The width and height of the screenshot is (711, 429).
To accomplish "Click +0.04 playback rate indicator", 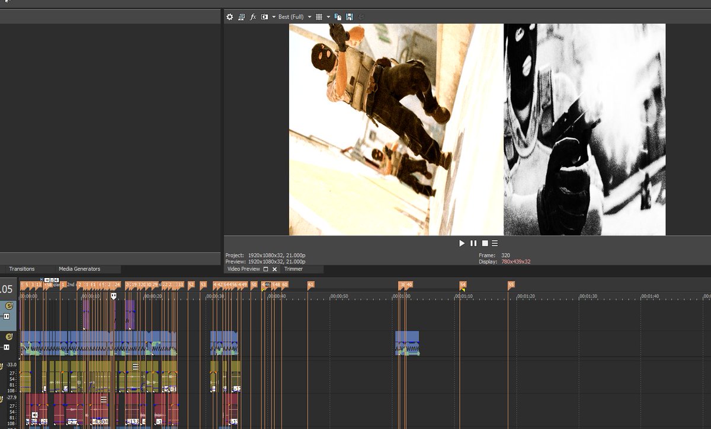I will click(52, 280).
